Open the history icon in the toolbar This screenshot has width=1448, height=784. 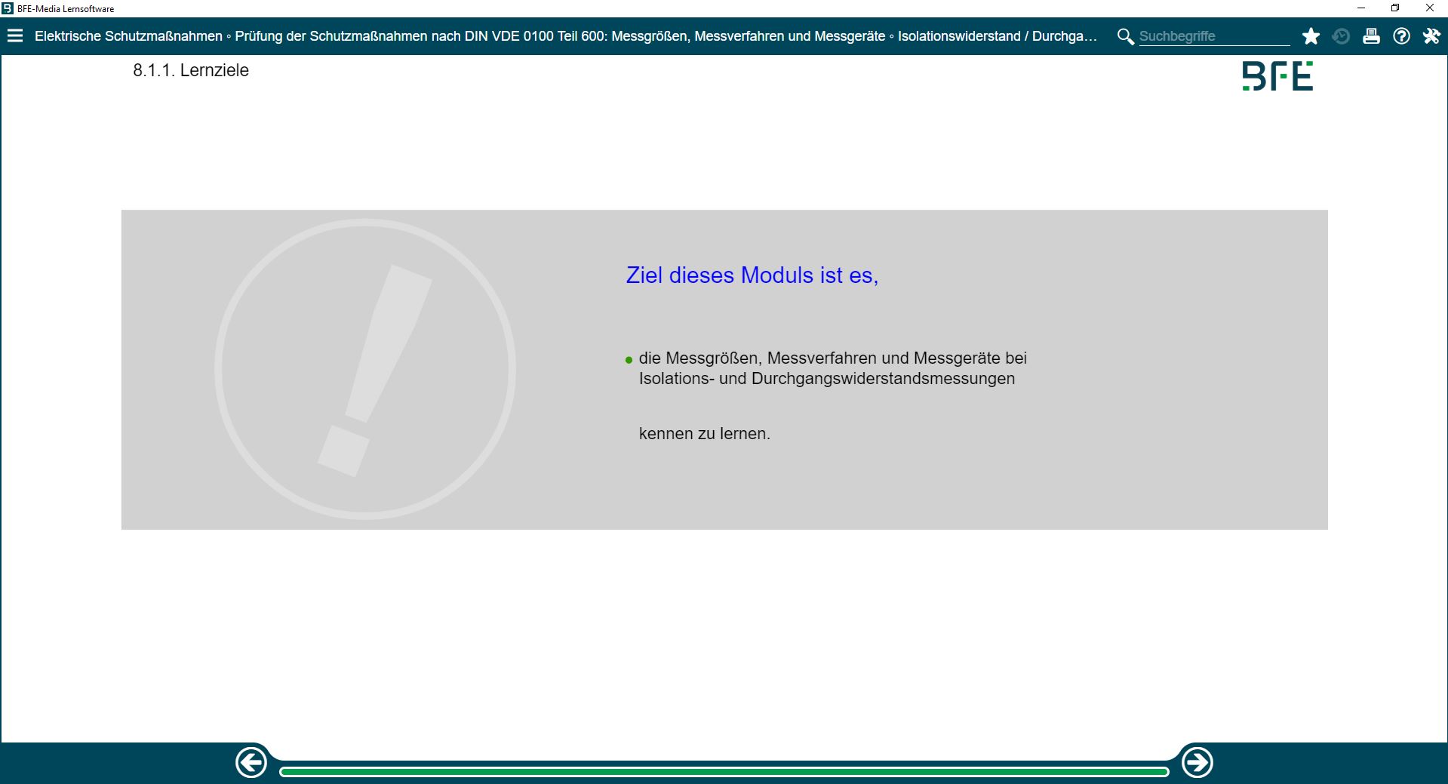pos(1341,35)
